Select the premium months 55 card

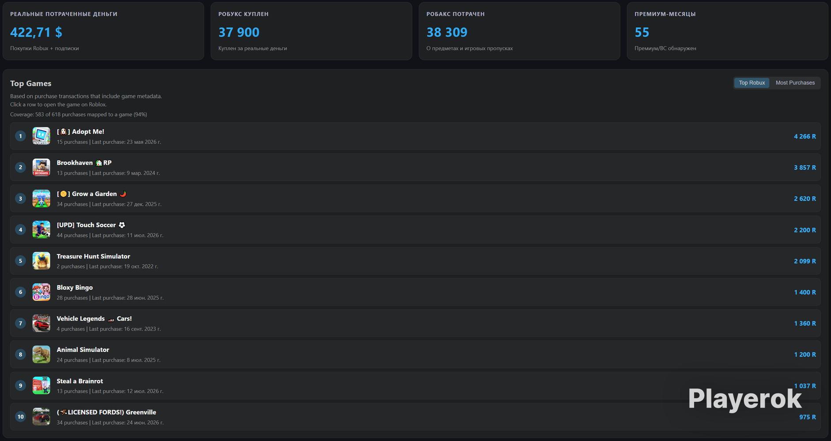point(727,31)
